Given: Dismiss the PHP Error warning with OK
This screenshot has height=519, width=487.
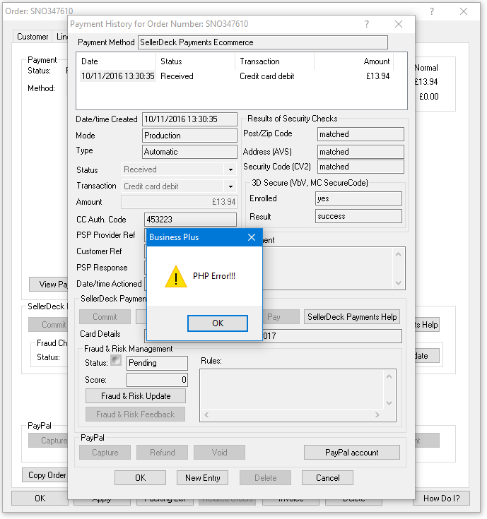Looking at the screenshot, I should [x=217, y=323].
